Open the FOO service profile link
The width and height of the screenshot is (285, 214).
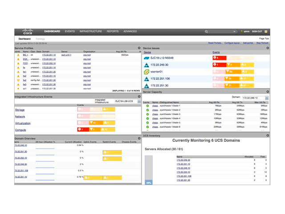point(25,63)
